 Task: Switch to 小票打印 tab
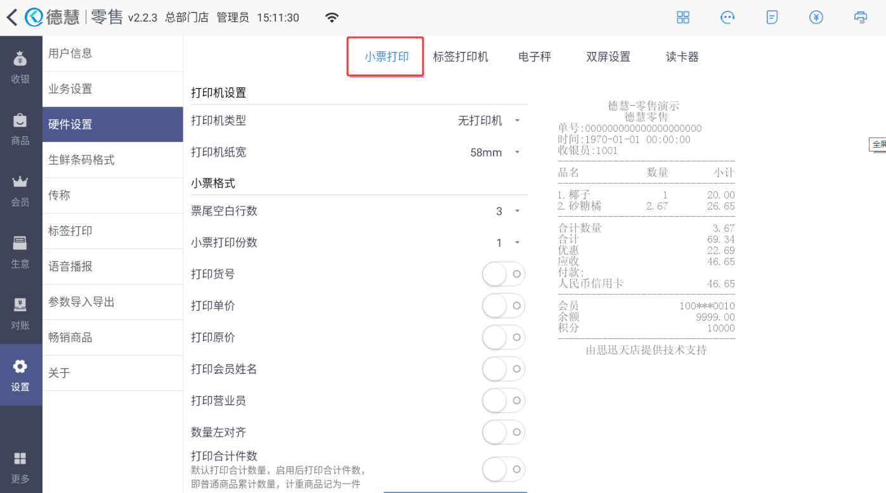pos(386,57)
